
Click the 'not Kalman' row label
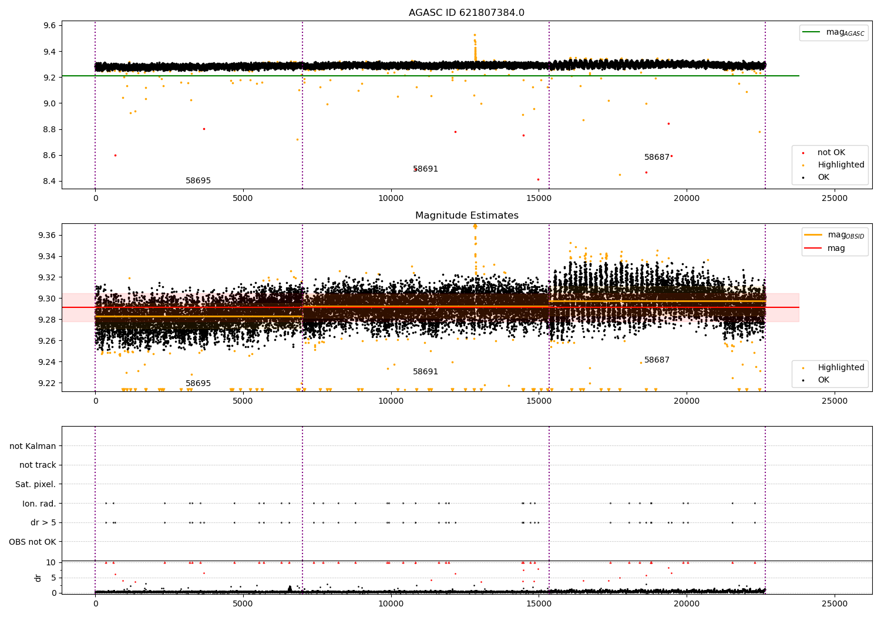pyautogui.click(x=33, y=447)
